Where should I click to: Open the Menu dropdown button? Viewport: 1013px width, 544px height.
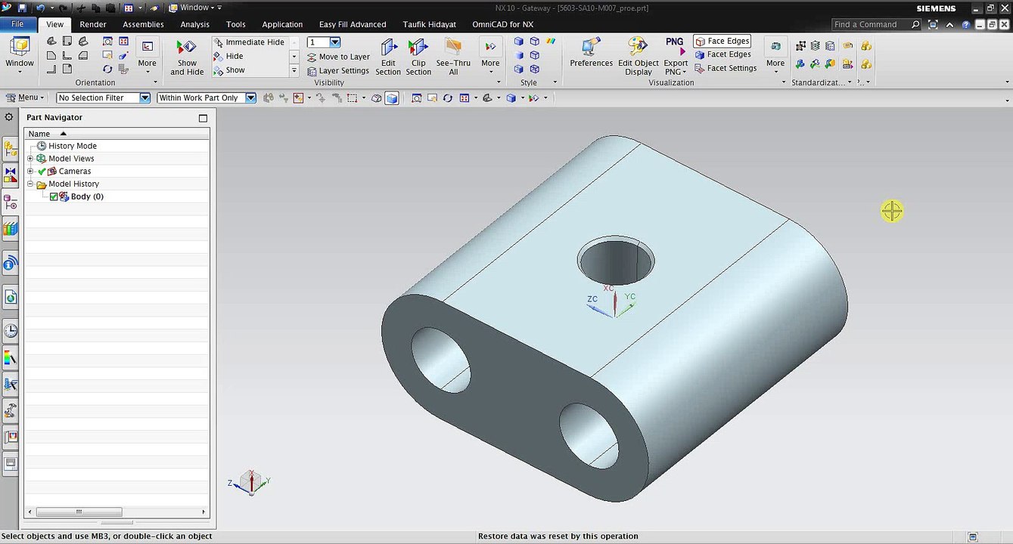click(24, 97)
